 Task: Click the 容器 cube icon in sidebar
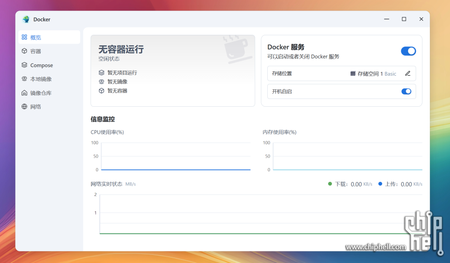[x=24, y=51]
